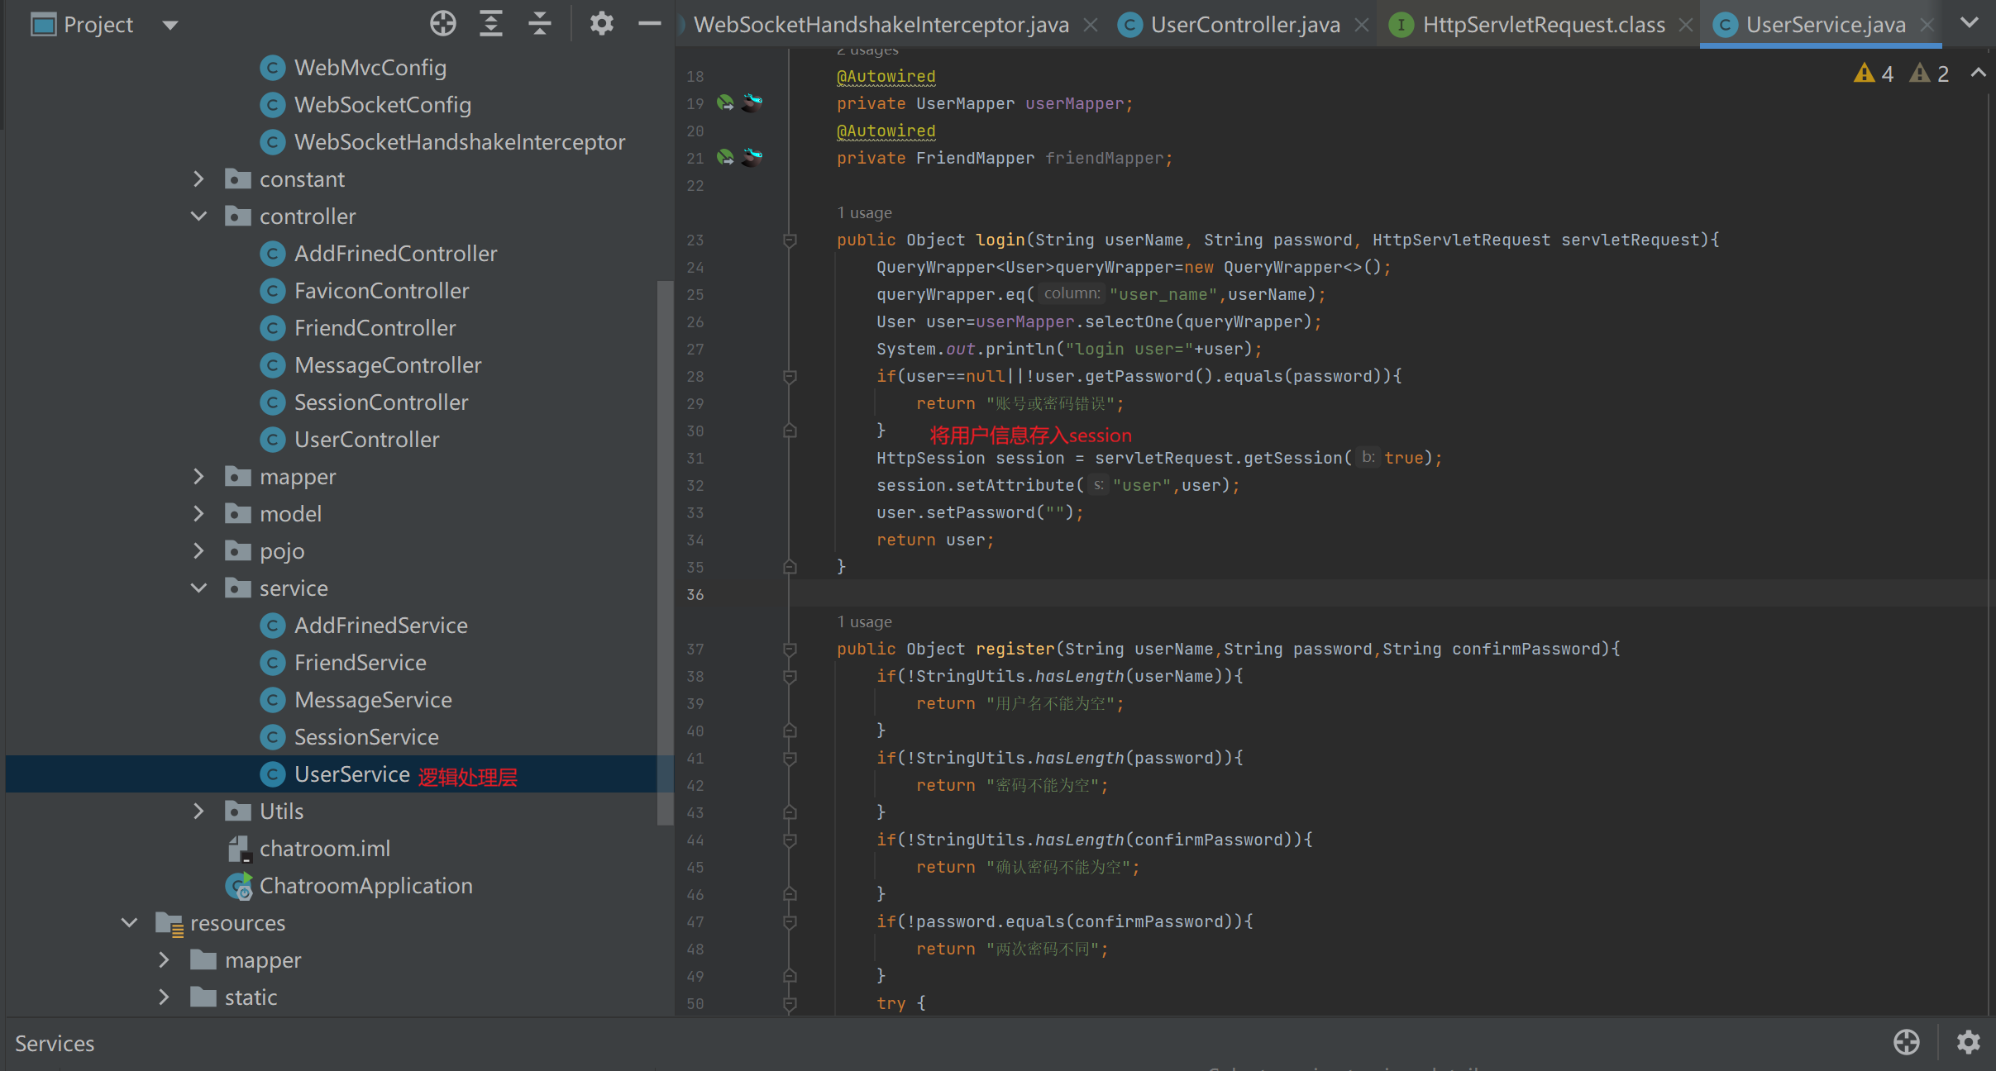Switch to UserController.java tab
1996x1071 pixels.
(x=1244, y=25)
